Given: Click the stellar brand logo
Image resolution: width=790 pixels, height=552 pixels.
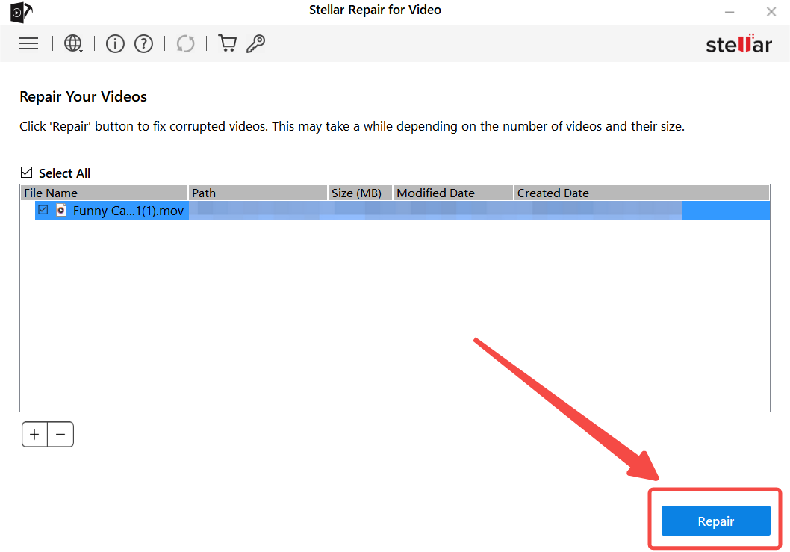Looking at the screenshot, I should click(x=738, y=44).
